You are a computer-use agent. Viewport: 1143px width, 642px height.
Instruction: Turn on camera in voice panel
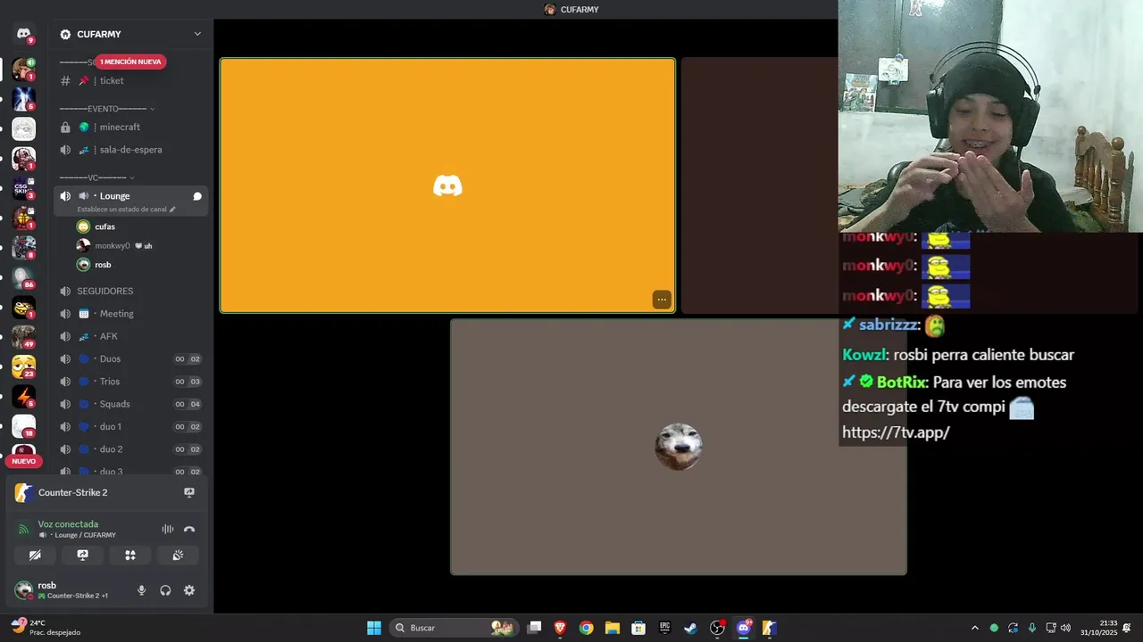click(35, 555)
